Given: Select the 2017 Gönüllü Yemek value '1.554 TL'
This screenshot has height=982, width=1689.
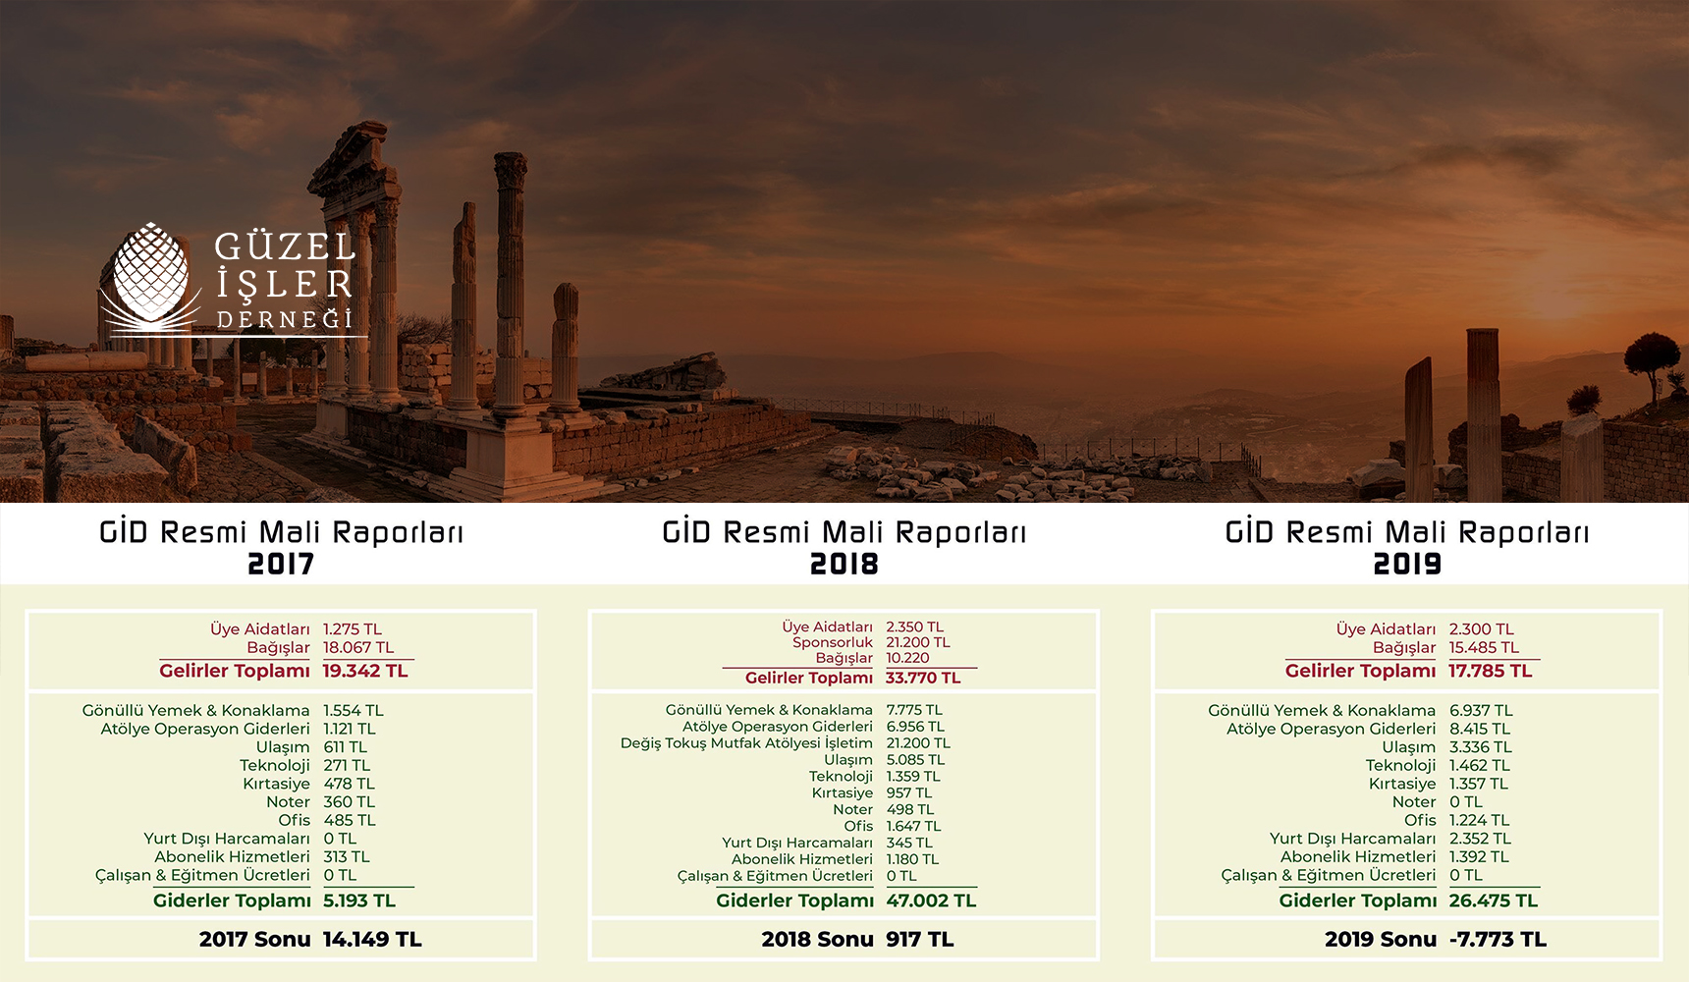Looking at the screenshot, I should coord(354,711).
